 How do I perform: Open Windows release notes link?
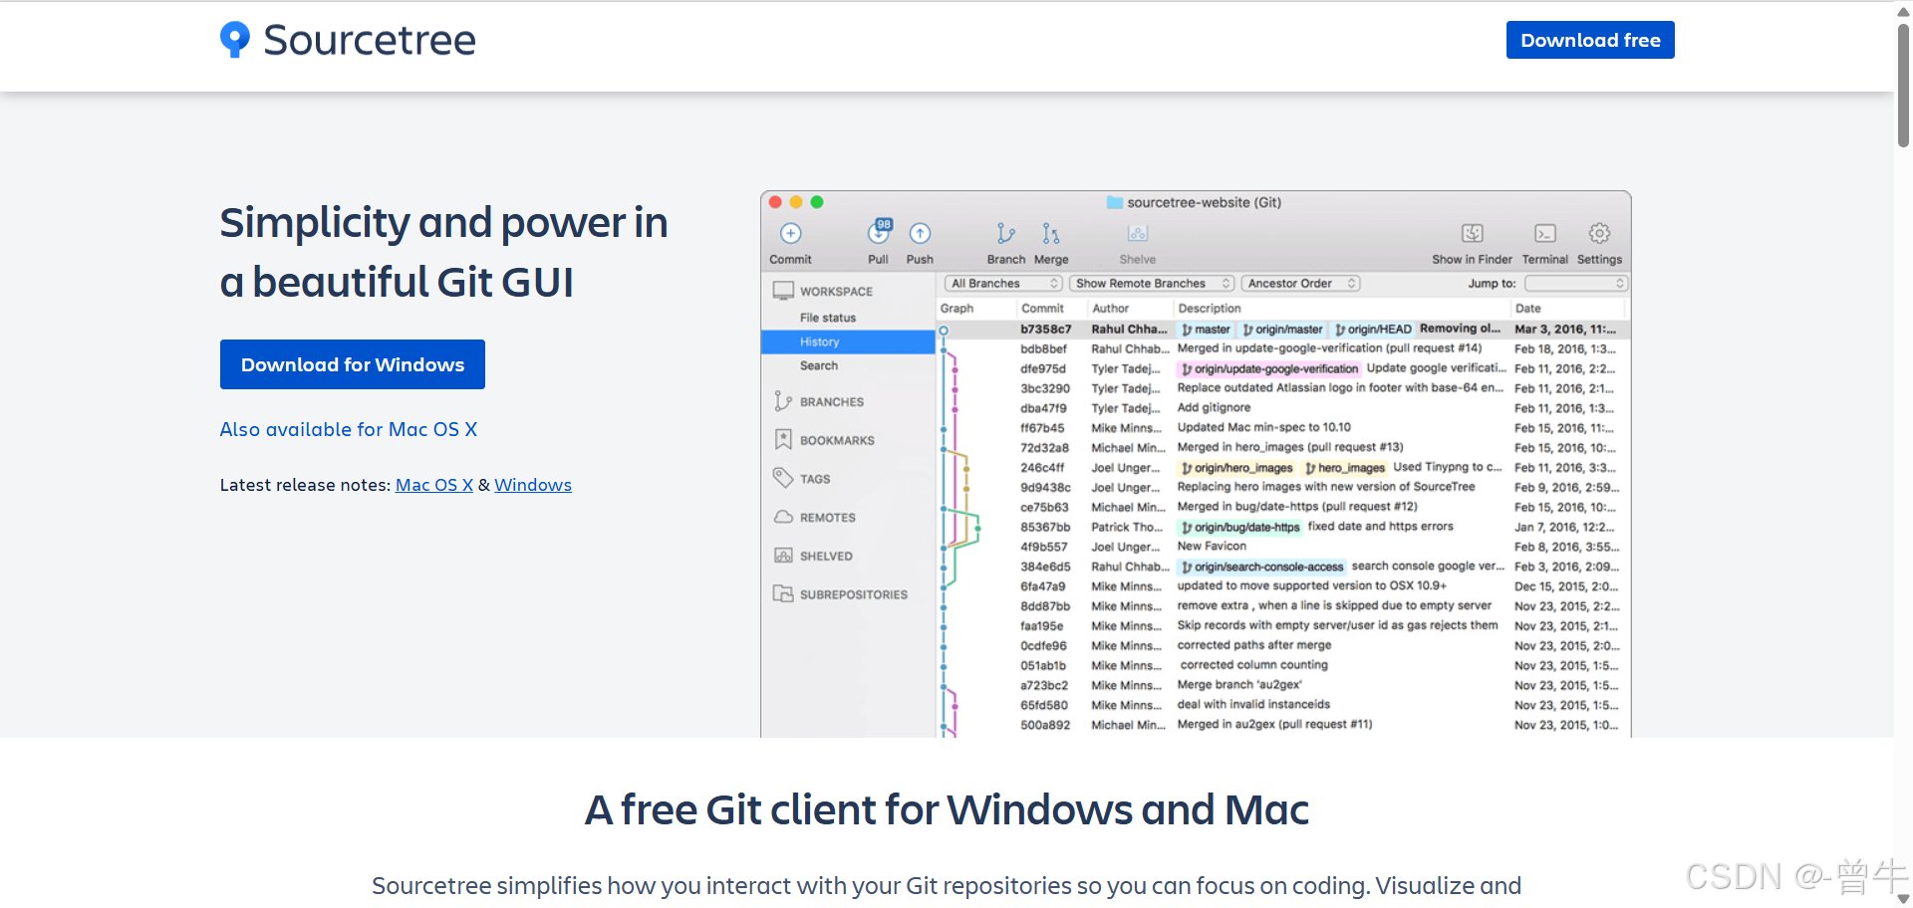533,485
